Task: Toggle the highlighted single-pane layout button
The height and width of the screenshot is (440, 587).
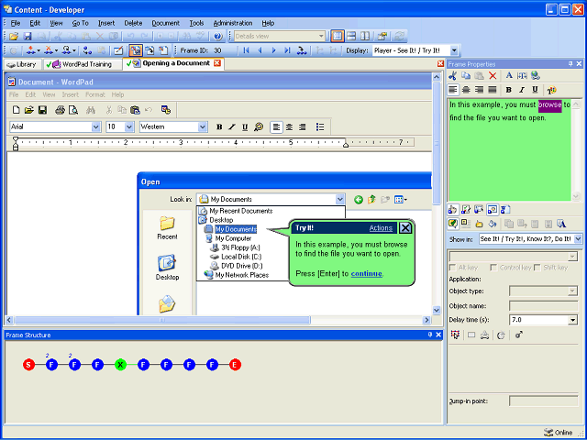Action: click(338, 37)
